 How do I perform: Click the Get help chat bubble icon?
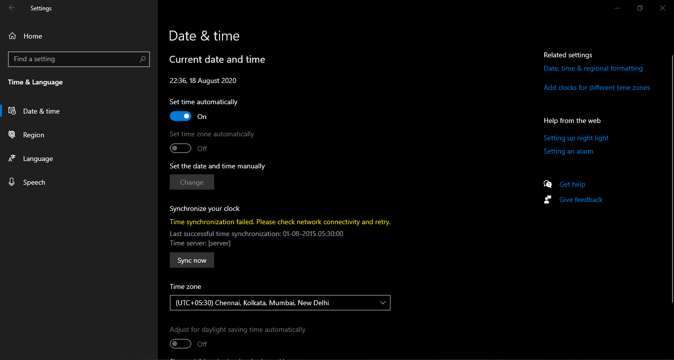point(548,184)
